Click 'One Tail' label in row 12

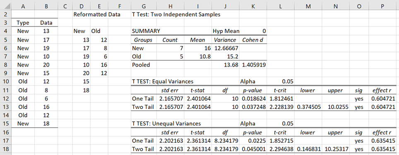[x=143, y=99]
